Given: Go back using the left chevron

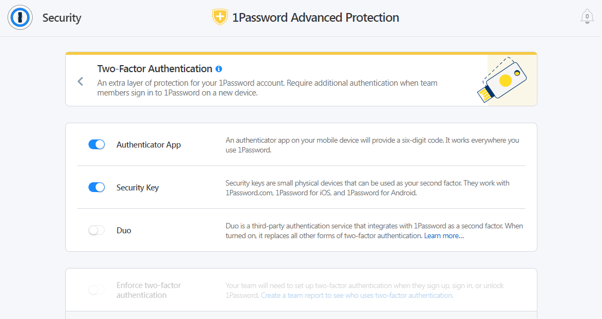Looking at the screenshot, I should pyautogui.click(x=80, y=81).
